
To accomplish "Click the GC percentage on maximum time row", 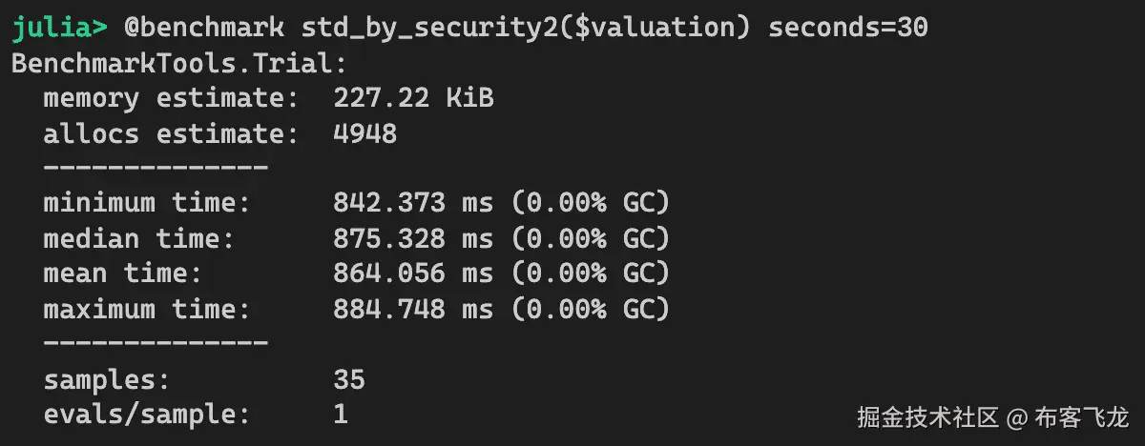I will click(591, 309).
